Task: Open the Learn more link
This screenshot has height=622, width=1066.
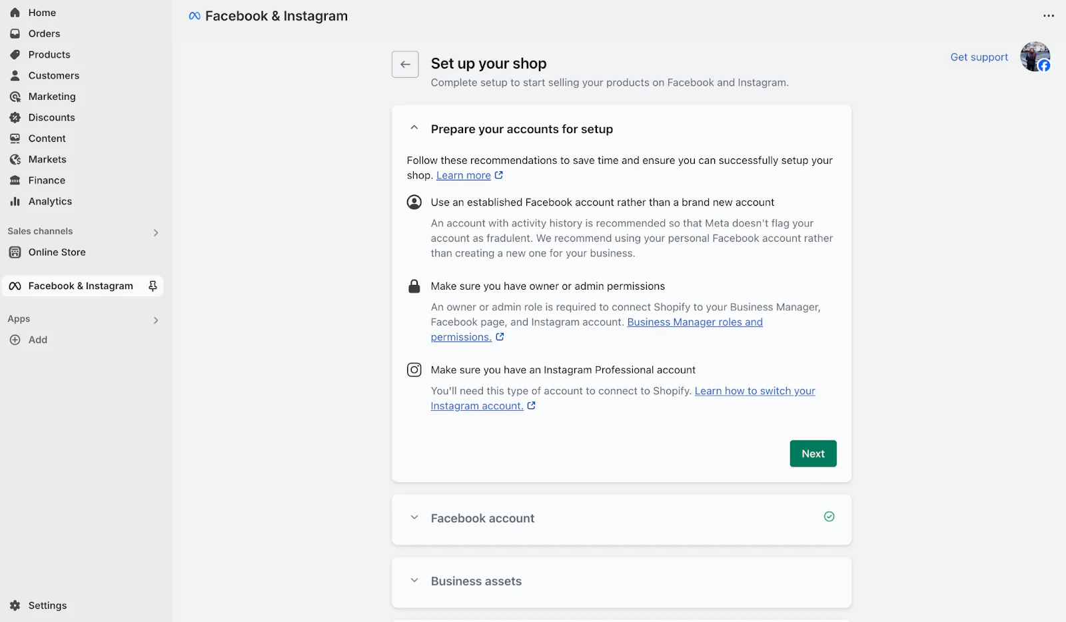Action: 464,174
